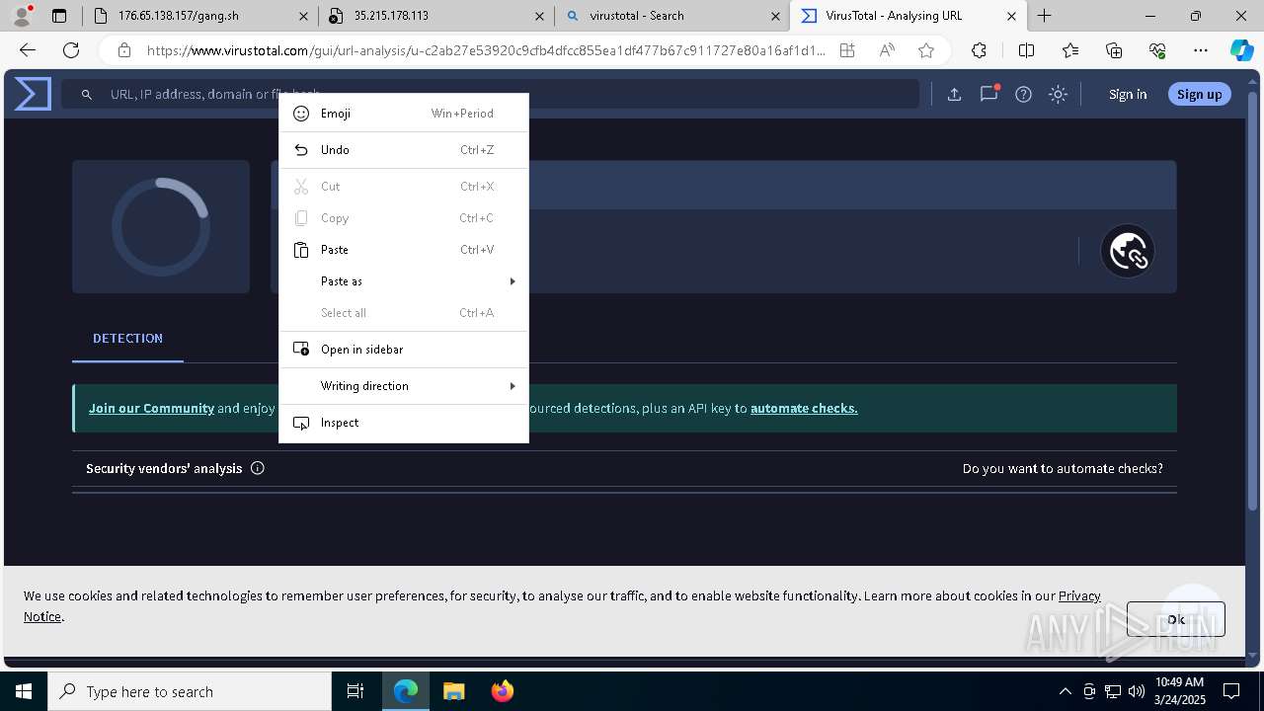This screenshot has width=1264, height=711.
Task: Switch to the 35.215.178.113 tab
Action: click(435, 16)
